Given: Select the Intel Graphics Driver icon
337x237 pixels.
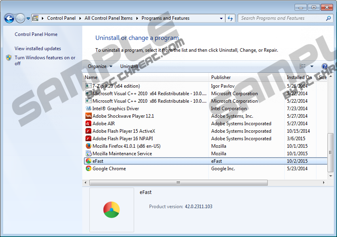Looking at the screenshot, I should pos(89,108).
